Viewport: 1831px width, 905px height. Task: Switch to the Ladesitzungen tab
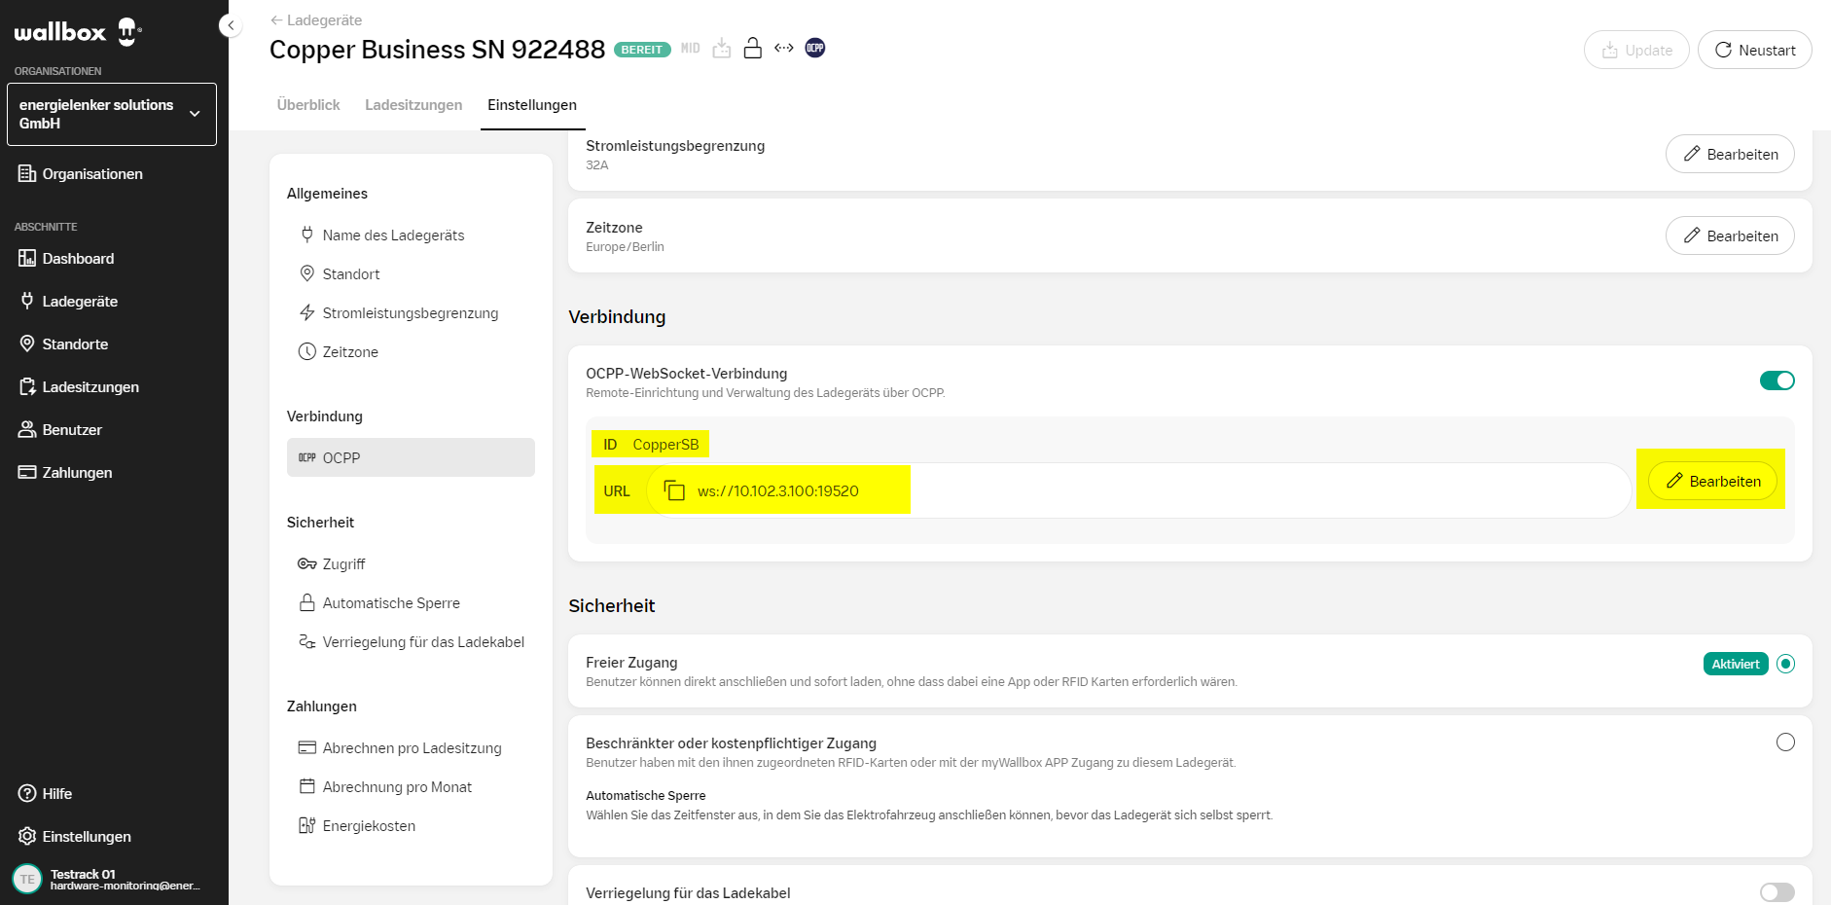413,105
